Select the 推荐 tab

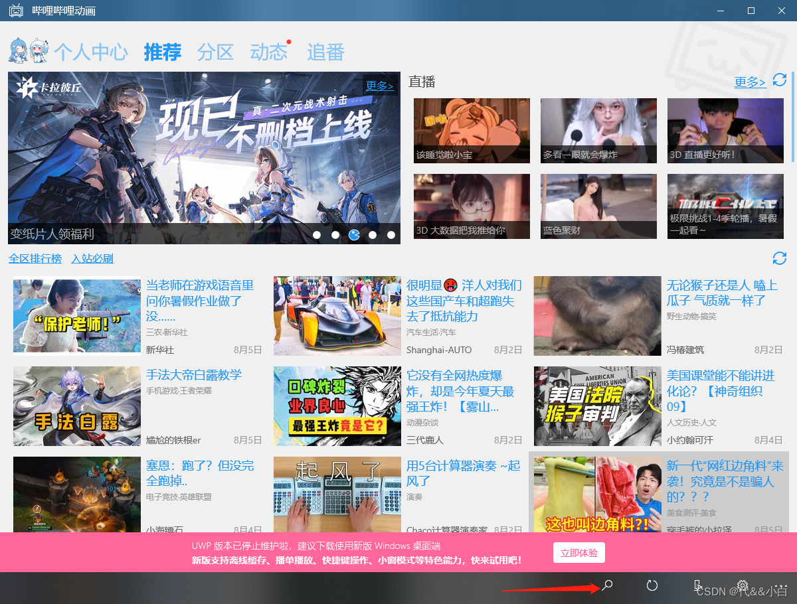point(163,52)
